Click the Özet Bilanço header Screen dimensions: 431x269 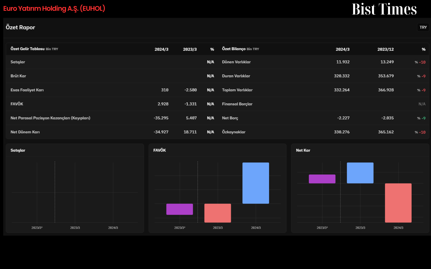234,49
